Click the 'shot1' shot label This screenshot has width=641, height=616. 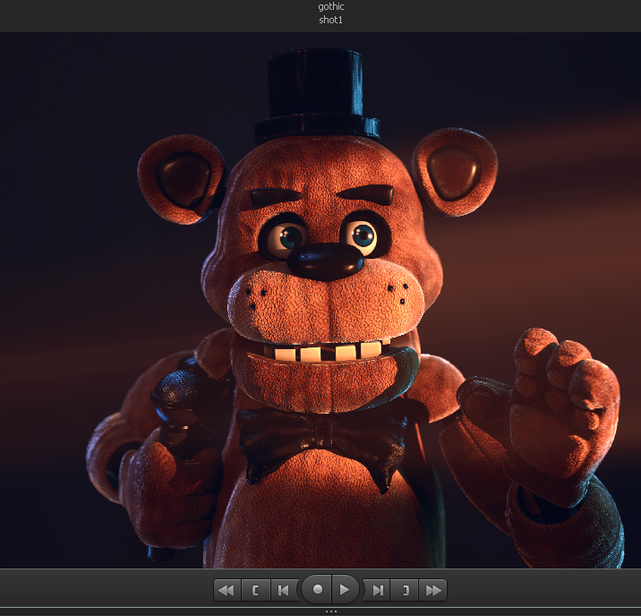point(330,20)
